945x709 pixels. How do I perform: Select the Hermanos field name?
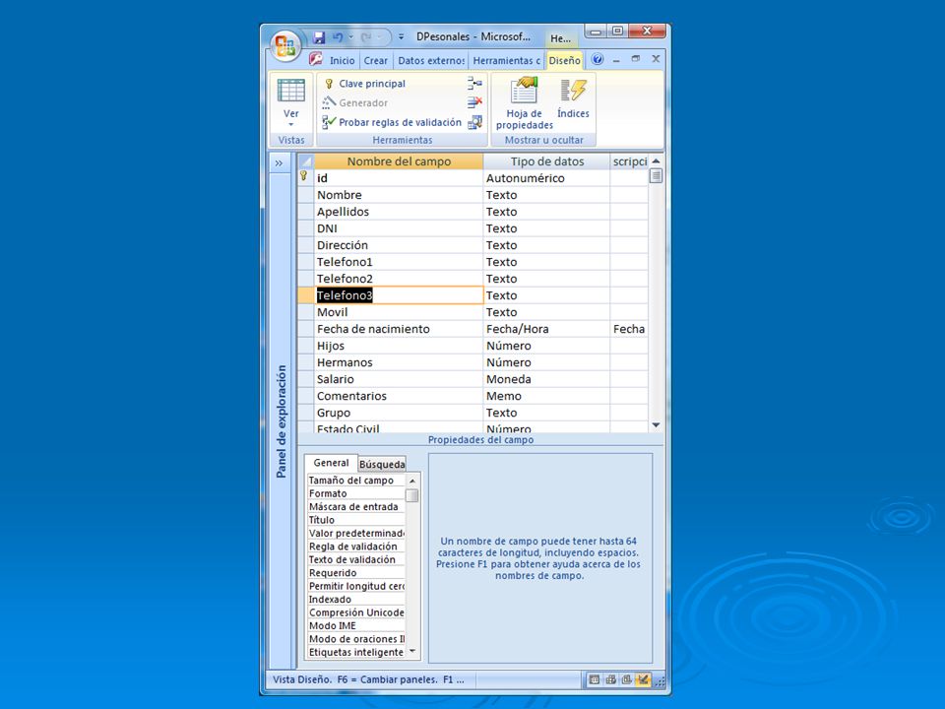pos(399,362)
